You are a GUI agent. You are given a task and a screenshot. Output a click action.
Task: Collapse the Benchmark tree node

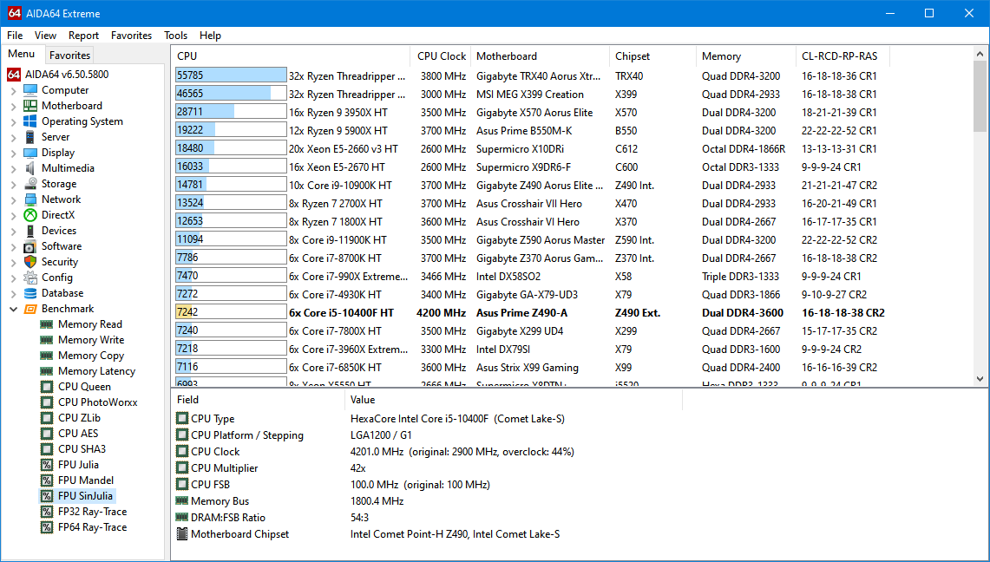point(13,309)
